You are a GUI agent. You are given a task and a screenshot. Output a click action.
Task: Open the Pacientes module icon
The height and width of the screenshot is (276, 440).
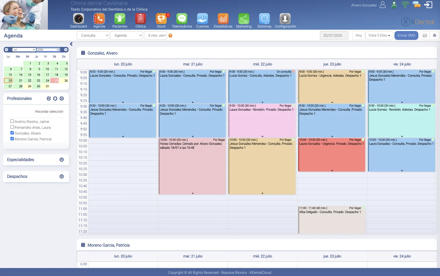120,19
